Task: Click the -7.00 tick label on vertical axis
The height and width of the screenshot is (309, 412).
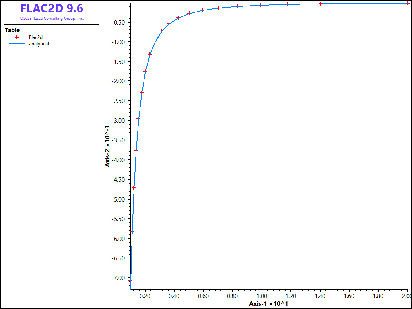Action: [x=119, y=278]
